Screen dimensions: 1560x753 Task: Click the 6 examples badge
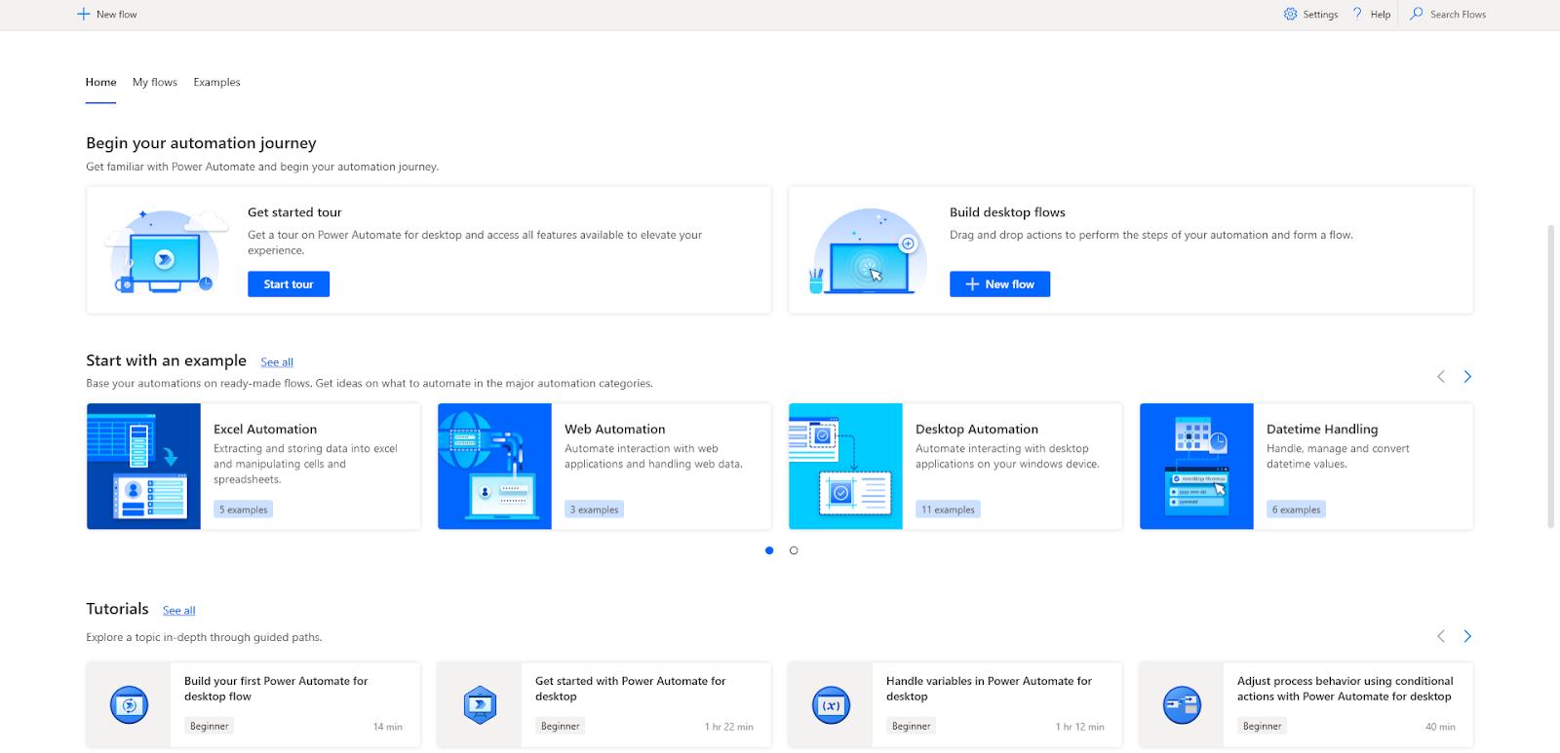pos(1297,509)
